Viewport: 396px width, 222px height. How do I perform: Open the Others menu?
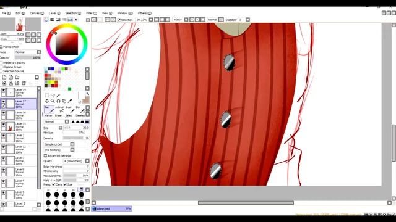pos(144,13)
